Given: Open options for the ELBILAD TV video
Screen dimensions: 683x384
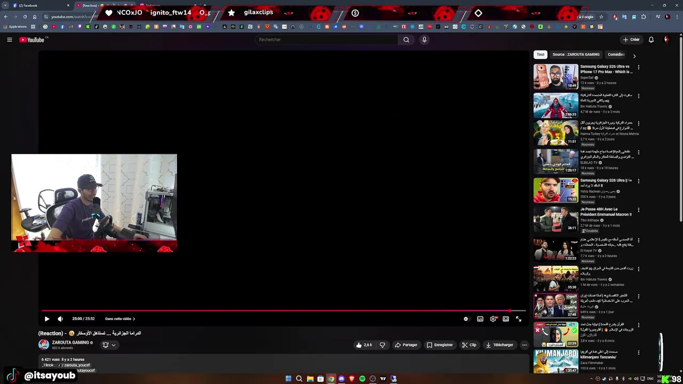Looking at the screenshot, I should click(638, 153).
